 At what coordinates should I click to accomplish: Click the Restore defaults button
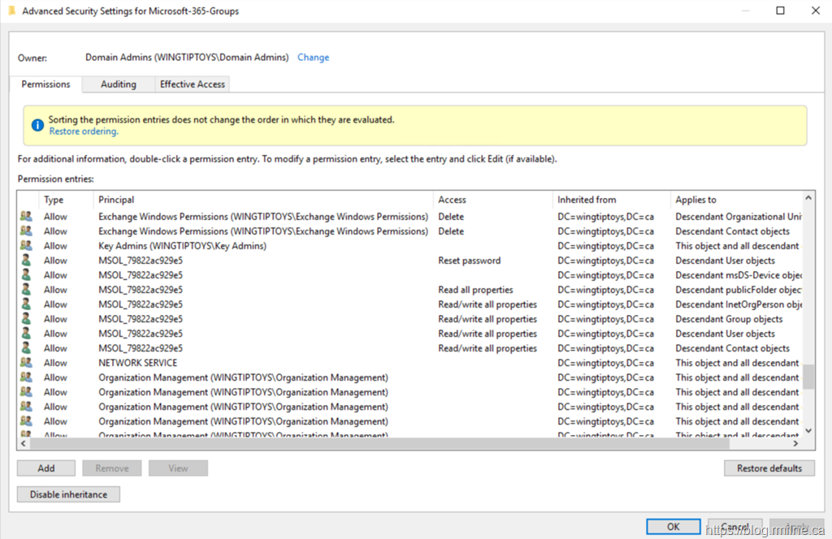tap(769, 468)
